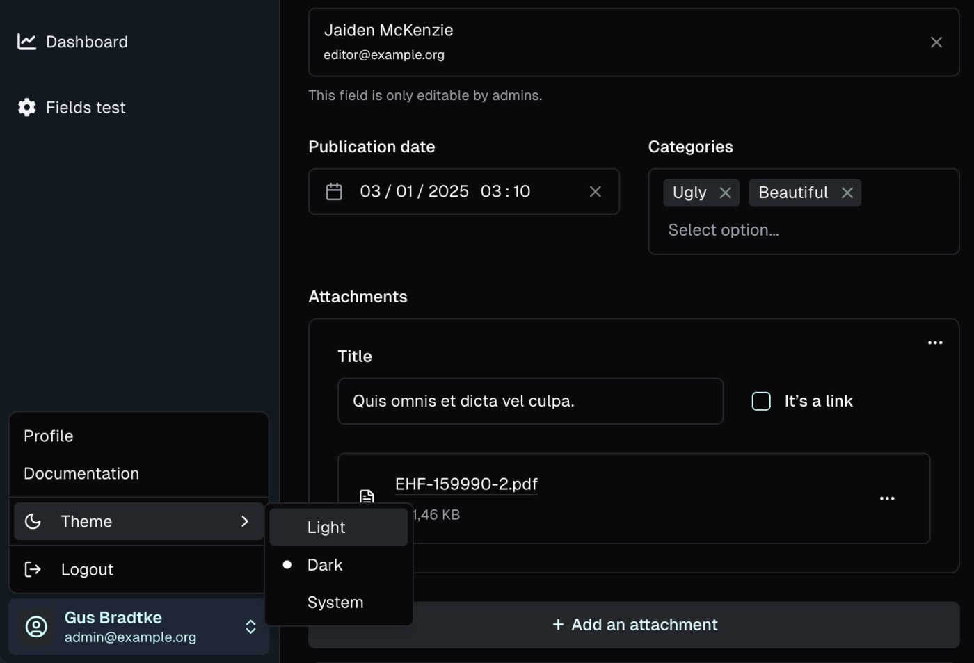Click the Dashboard chart icon
Image resolution: width=974 pixels, height=663 pixels.
(26, 42)
